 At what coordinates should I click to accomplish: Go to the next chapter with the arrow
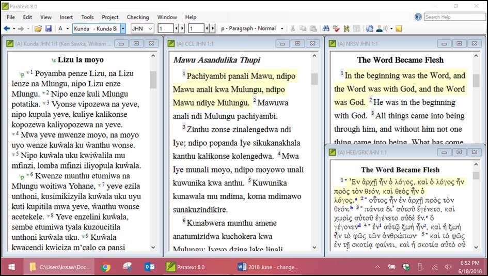(x=182, y=28)
